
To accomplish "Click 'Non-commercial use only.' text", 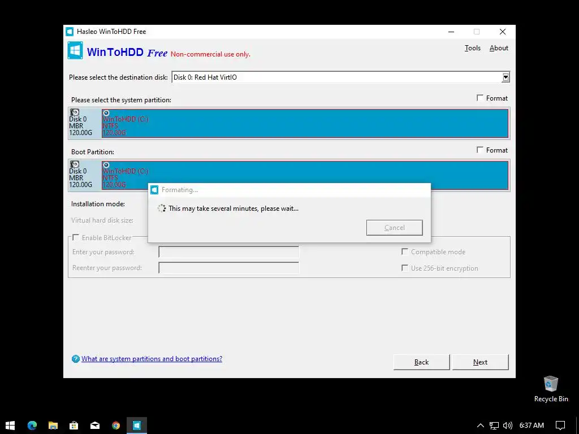I will tap(210, 54).
